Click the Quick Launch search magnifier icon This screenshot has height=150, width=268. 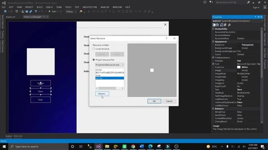[x=248, y=2]
